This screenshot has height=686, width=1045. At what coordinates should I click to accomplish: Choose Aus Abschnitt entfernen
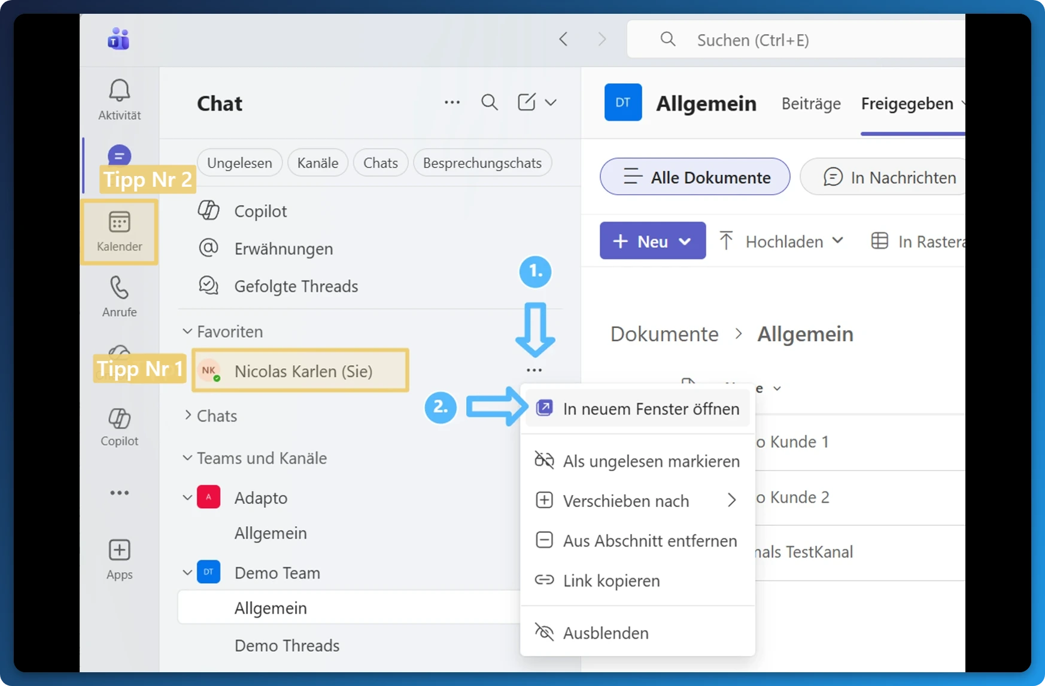click(x=637, y=541)
